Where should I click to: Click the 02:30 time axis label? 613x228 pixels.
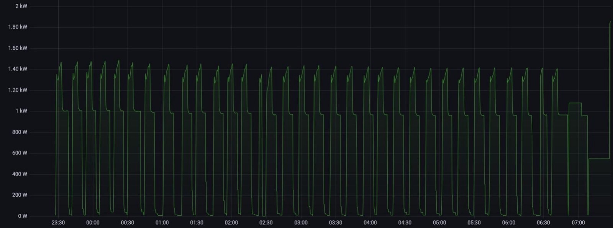tap(266, 223)
